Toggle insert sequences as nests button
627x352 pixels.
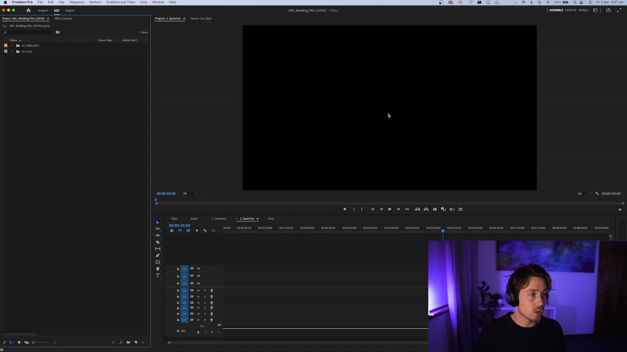[x=172, y=230]
